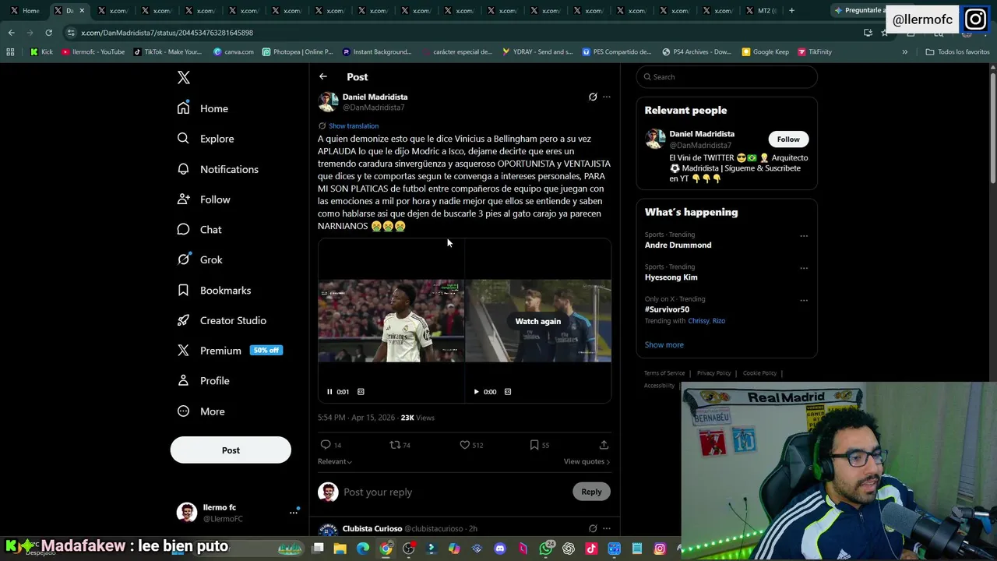The image size is (997, 561).
Task: Follow Daniel Madridista in Relevant people
Action: tap(788, 139)
